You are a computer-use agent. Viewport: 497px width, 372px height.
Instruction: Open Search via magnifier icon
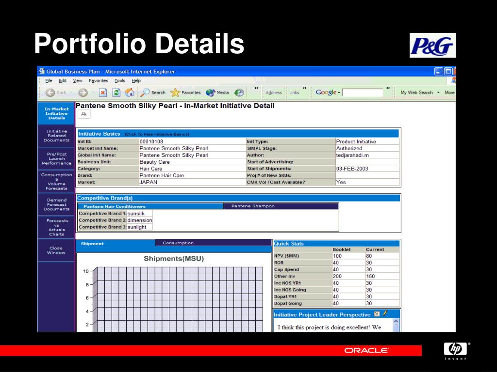coord(145,93)
